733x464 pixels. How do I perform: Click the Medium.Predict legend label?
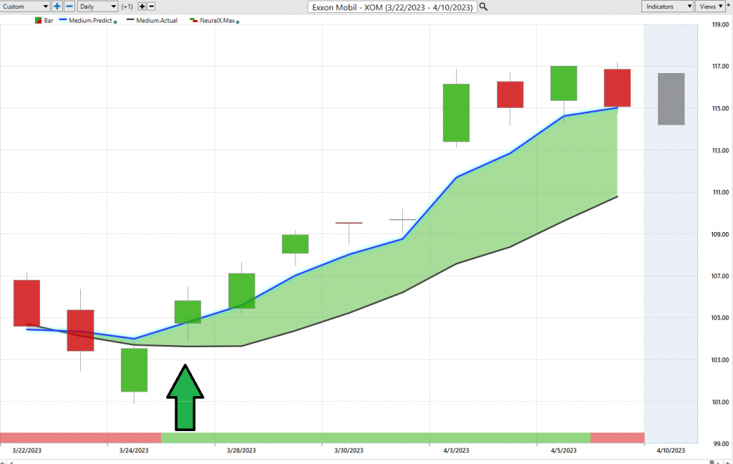click(90, 21)
